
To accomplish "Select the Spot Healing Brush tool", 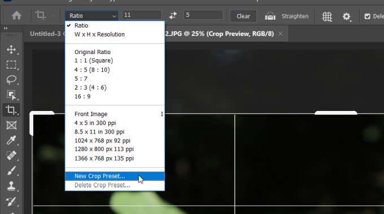I will (x=11, y=155).
